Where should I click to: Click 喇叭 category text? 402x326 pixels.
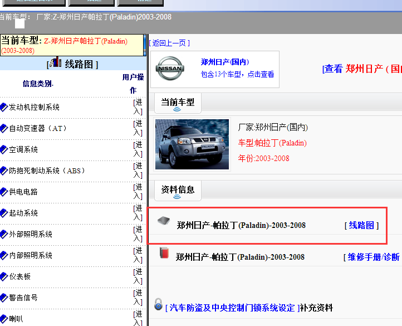click(16, 319)
